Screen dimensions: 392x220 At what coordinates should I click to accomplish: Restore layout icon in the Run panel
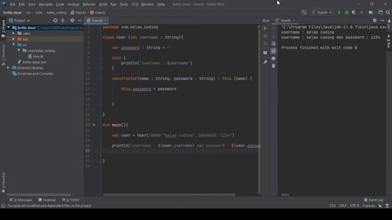[x=265, y=53]
